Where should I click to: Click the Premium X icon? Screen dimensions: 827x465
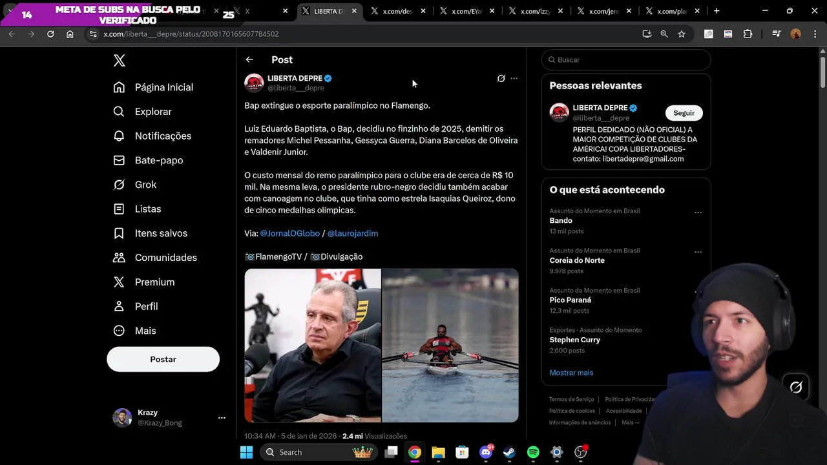pos(119,282)
